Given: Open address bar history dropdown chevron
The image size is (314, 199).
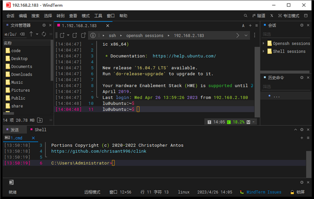Looking at the screenshot, I should [246, 36].
